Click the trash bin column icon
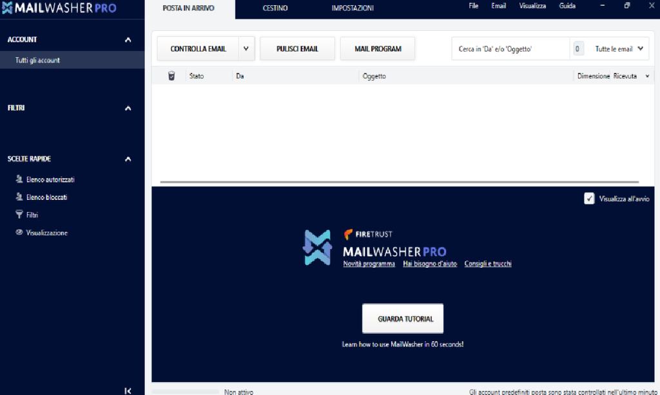The image size is (660, 395). (x=171, y=76)
